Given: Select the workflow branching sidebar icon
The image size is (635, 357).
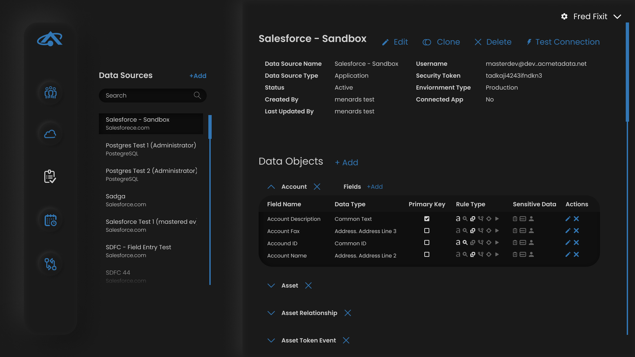Looking at the screenshot, I should (50, 264).
